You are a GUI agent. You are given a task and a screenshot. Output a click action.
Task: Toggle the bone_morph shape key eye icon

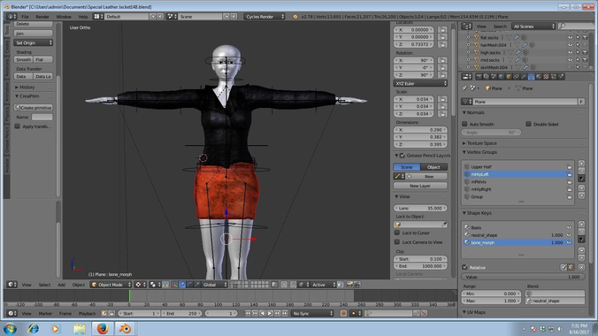pyautogui.click(x=569, y=242)
